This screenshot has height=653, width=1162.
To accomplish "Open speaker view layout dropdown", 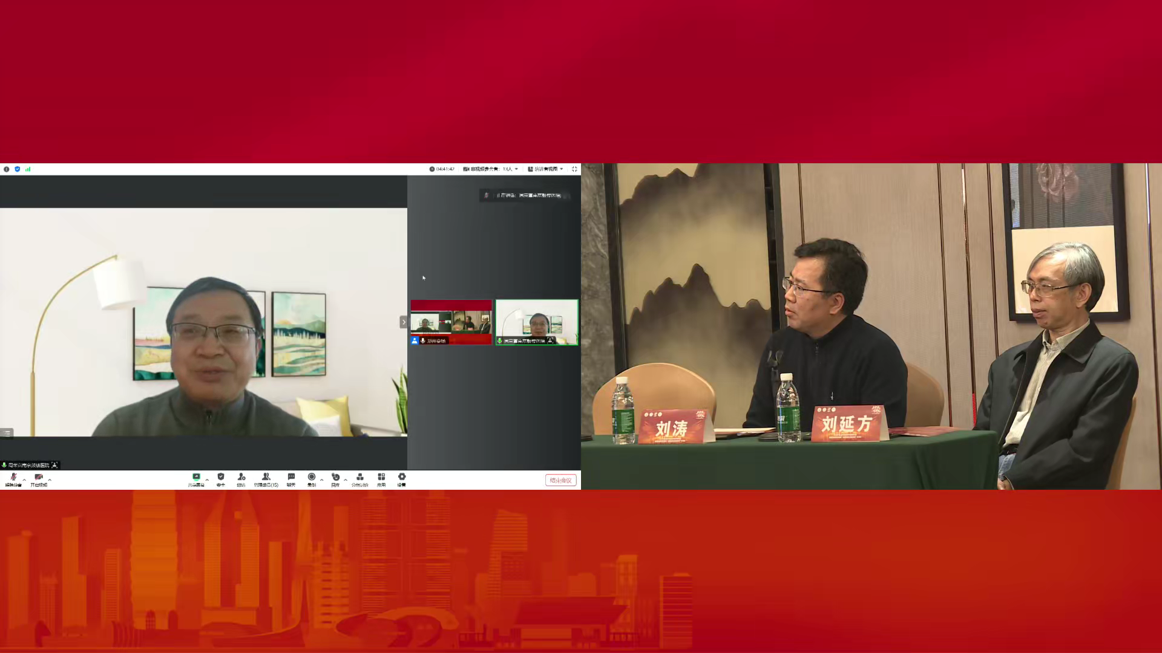I will point(545,169).
